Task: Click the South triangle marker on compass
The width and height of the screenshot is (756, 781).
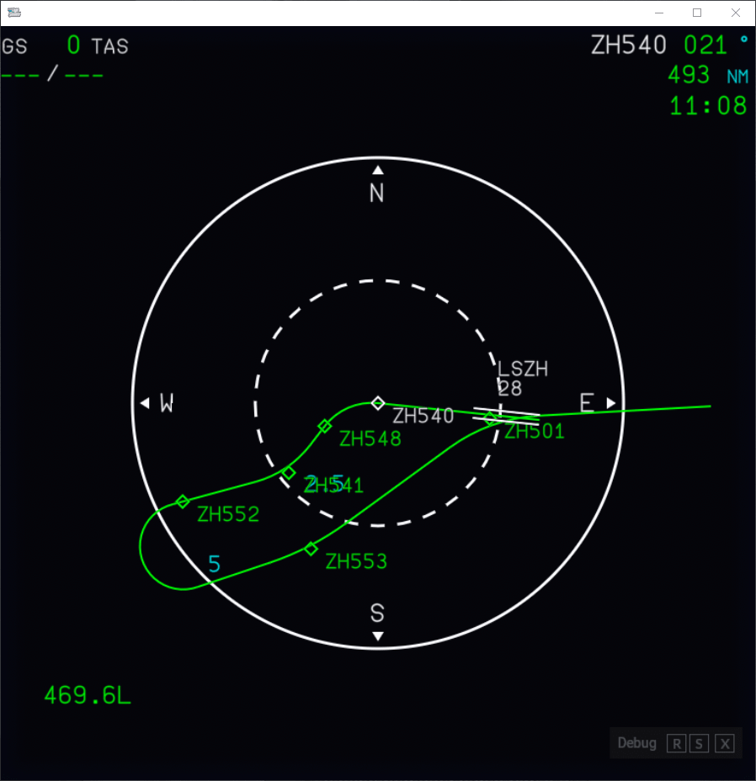Action: pyautogui.click(x=378, y=636)
